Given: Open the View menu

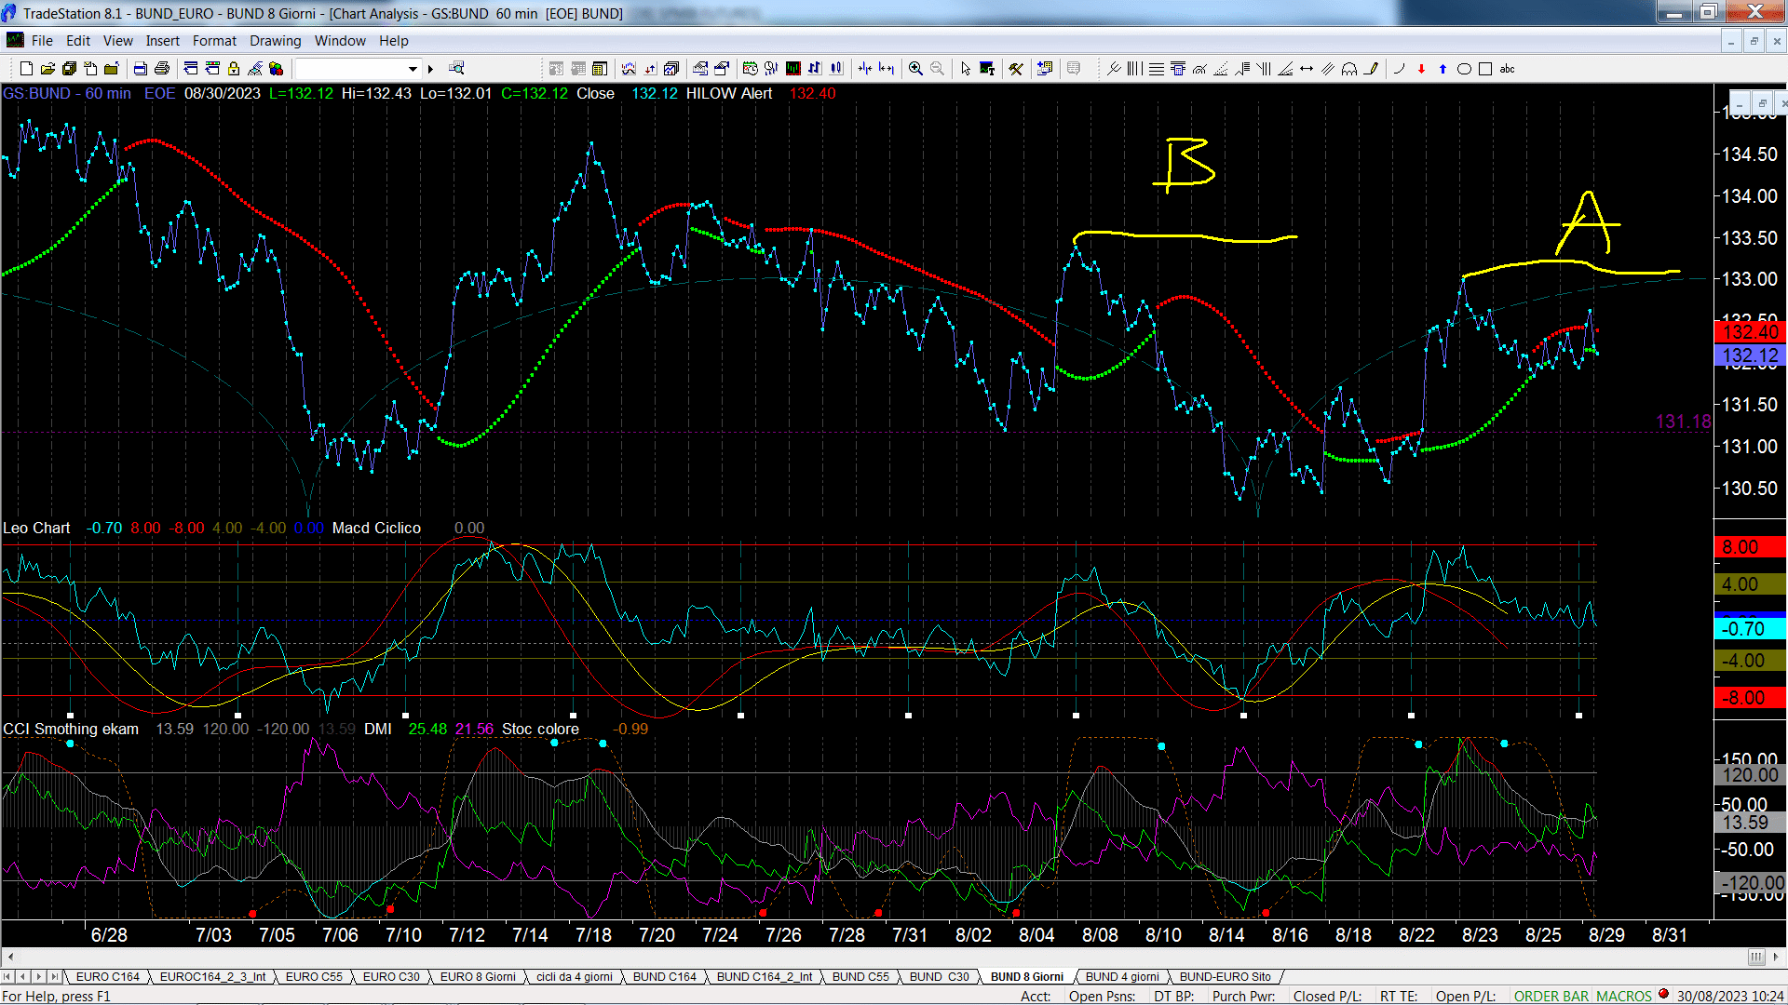Looking at the screenshot, I should 117,41.
